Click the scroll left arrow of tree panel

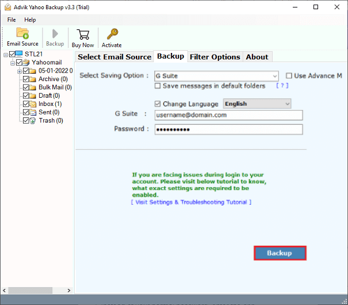click(x=4, y=291)
